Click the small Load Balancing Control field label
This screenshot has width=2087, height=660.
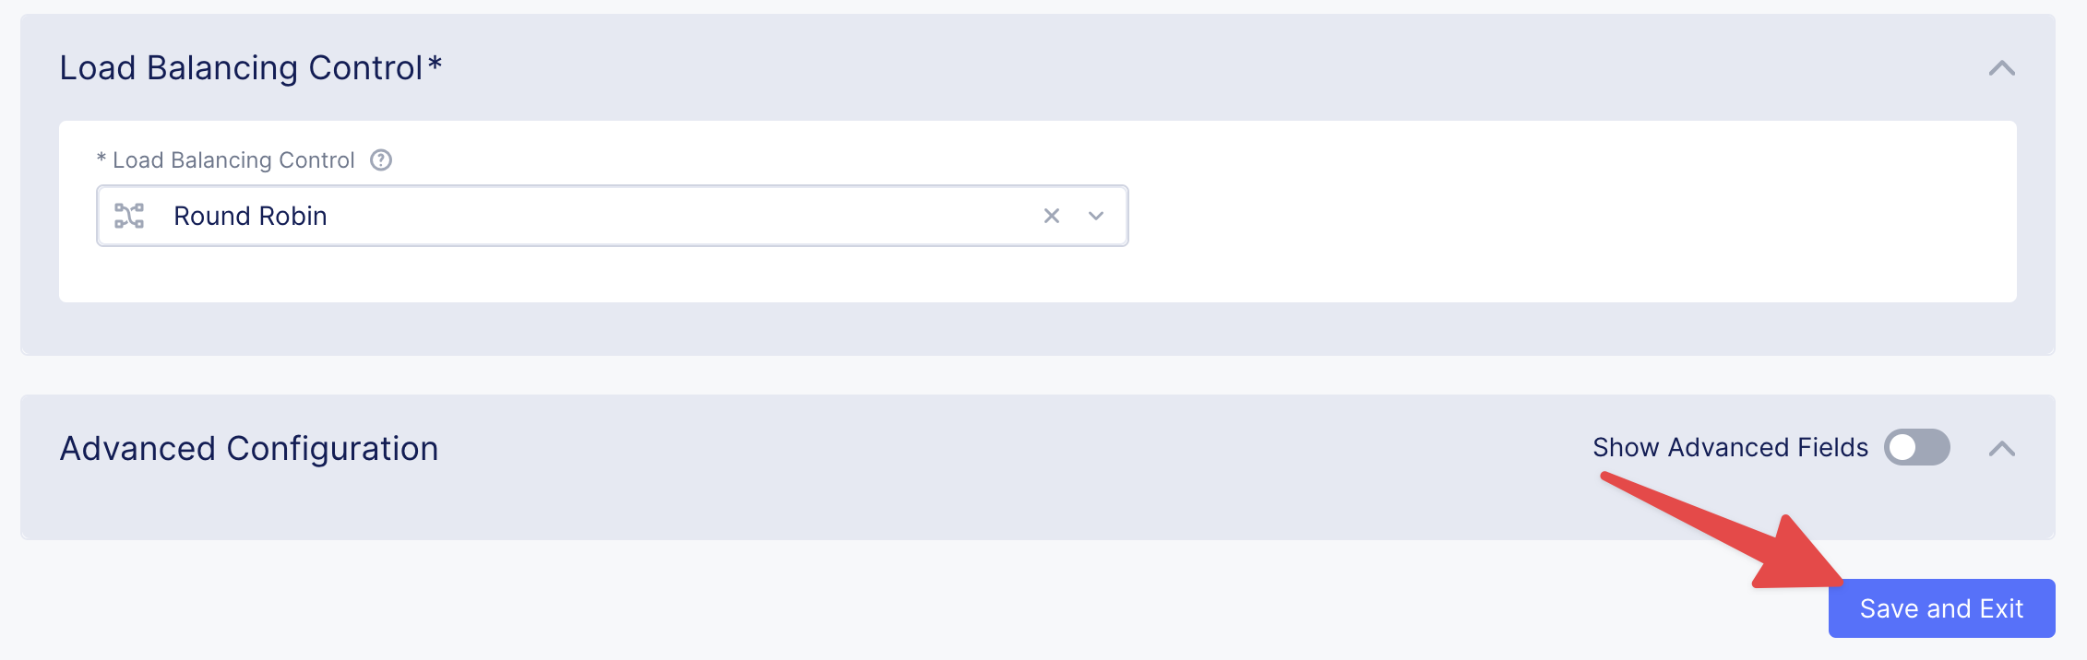233,160
